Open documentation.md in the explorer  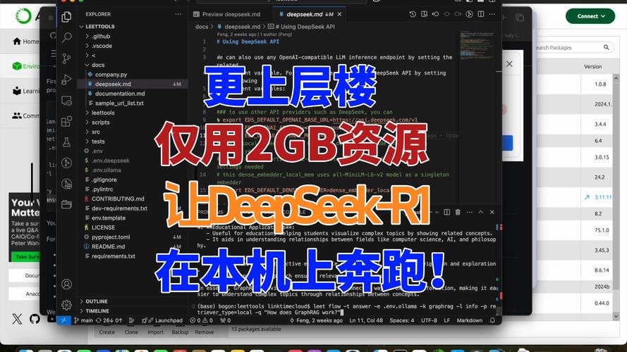click(x=120, y=94)
